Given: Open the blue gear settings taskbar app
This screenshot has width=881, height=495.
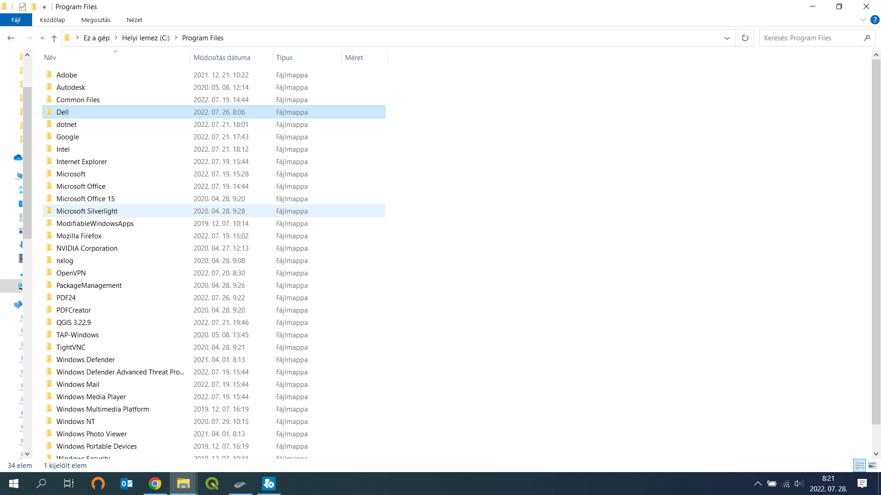Looking at the screenshot, I should coord(269,484).
